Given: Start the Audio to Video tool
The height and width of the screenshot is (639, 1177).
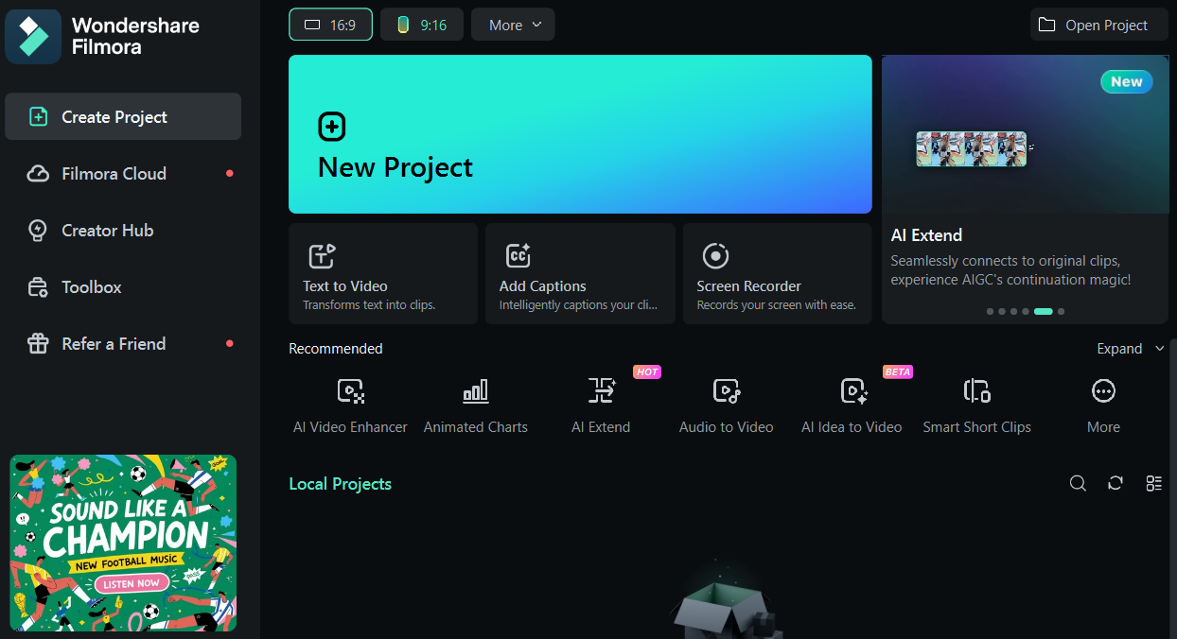Looking at the screenshot, I should click(x=726, y=406).
